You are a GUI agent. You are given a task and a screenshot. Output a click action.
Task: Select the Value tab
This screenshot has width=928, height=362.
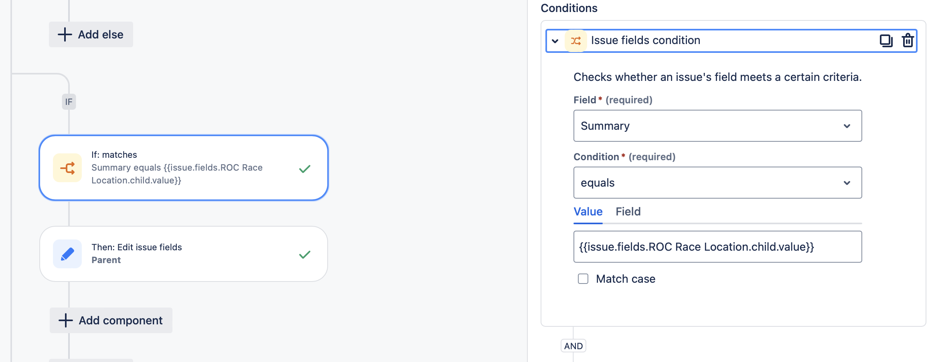tap(588, 211)
